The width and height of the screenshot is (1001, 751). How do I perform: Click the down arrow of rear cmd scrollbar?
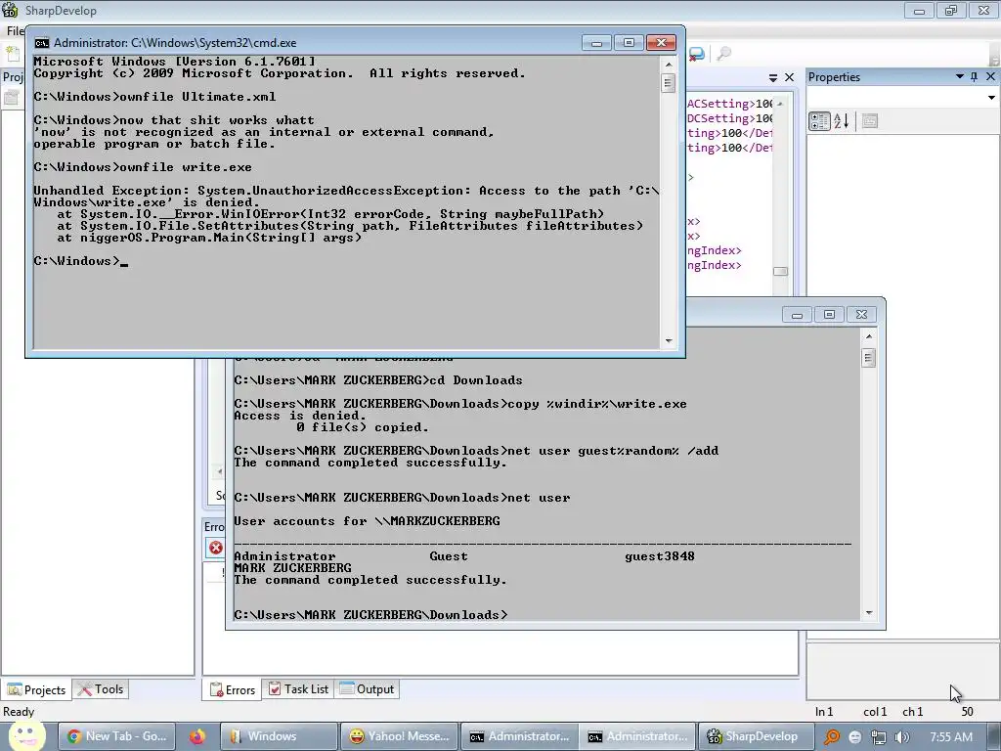(869, 613)
